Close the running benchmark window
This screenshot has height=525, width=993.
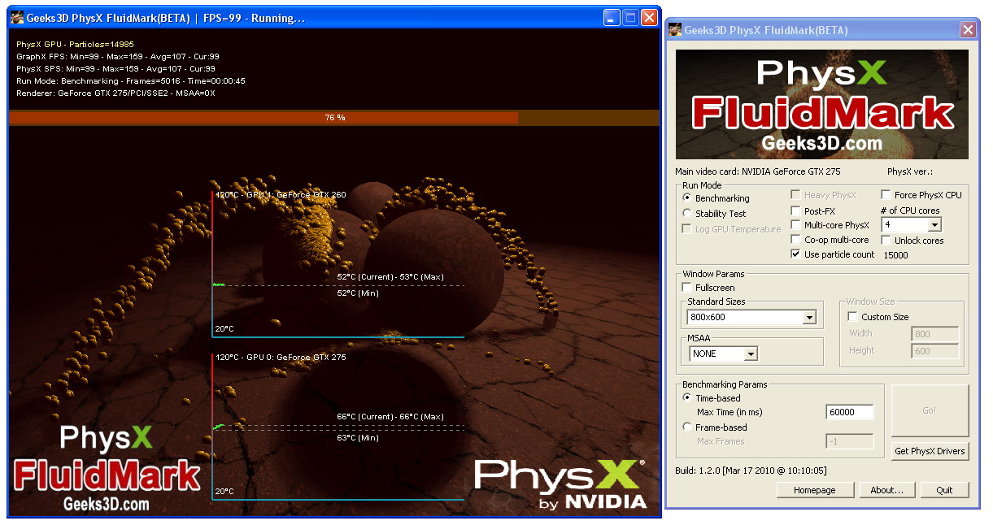649,18
